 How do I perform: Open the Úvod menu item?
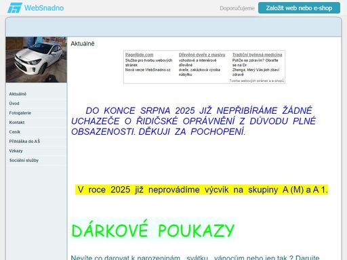coord(14,104)
